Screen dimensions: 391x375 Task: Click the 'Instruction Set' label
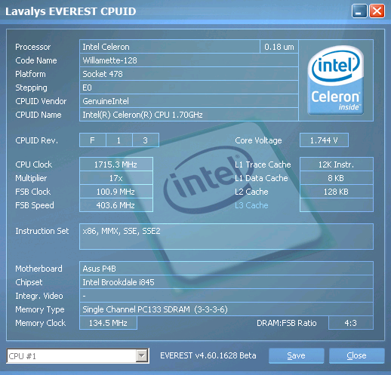(42, 231)
